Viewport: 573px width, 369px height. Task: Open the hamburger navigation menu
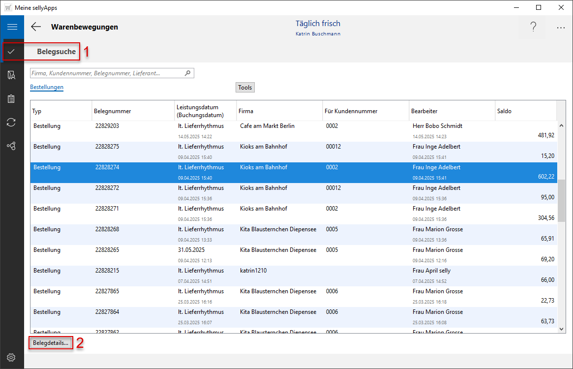click(x=12, y=27)
